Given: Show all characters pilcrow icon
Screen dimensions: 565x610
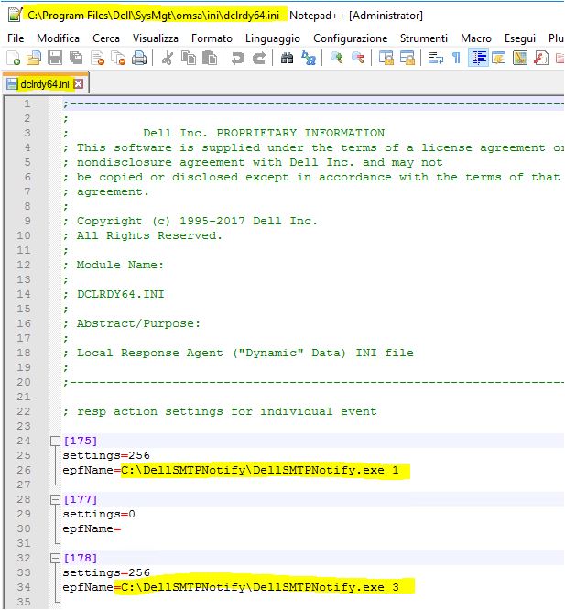Looking at the screenshot, I should click(457, 59).
